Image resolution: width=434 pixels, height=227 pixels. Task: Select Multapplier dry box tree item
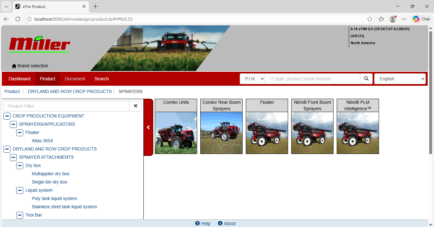point(51,174)
